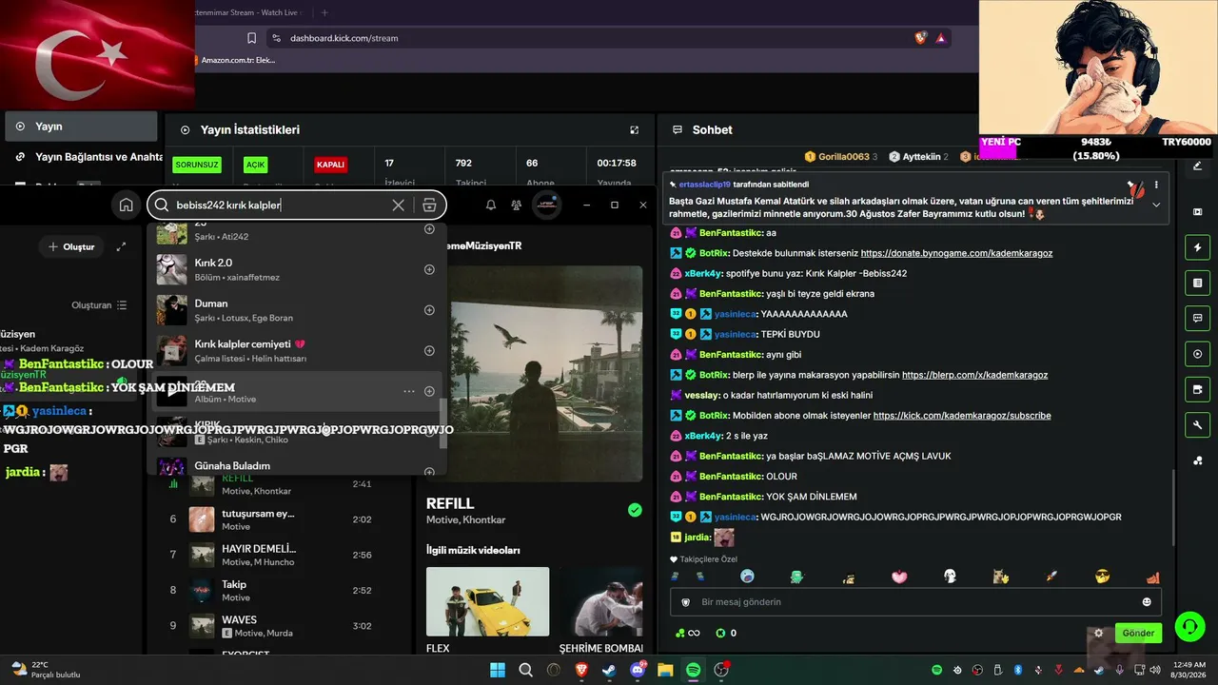The image size is (1218, 685).
Task: Open the ŞEHRİME BOMBA music video thumbnail
Action: pos(601,601)
